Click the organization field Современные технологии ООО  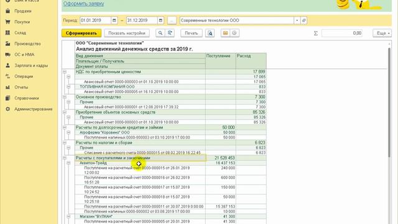pyautogui.click(x=237, y=21)
